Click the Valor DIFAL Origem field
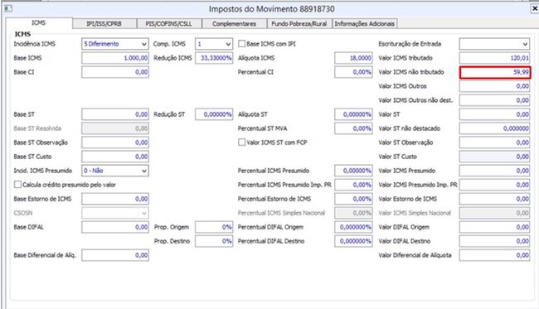The width and height of the screenshot is (539, 309). tap(494, 227)
